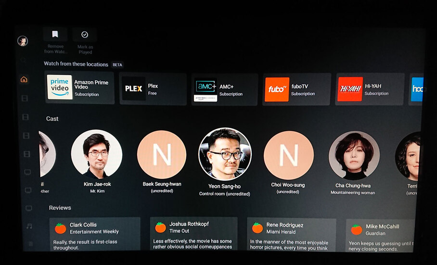Open Kim Jae-rok's cast profile
The width and height of the screenshot is (437, 265).
point(97,154)
